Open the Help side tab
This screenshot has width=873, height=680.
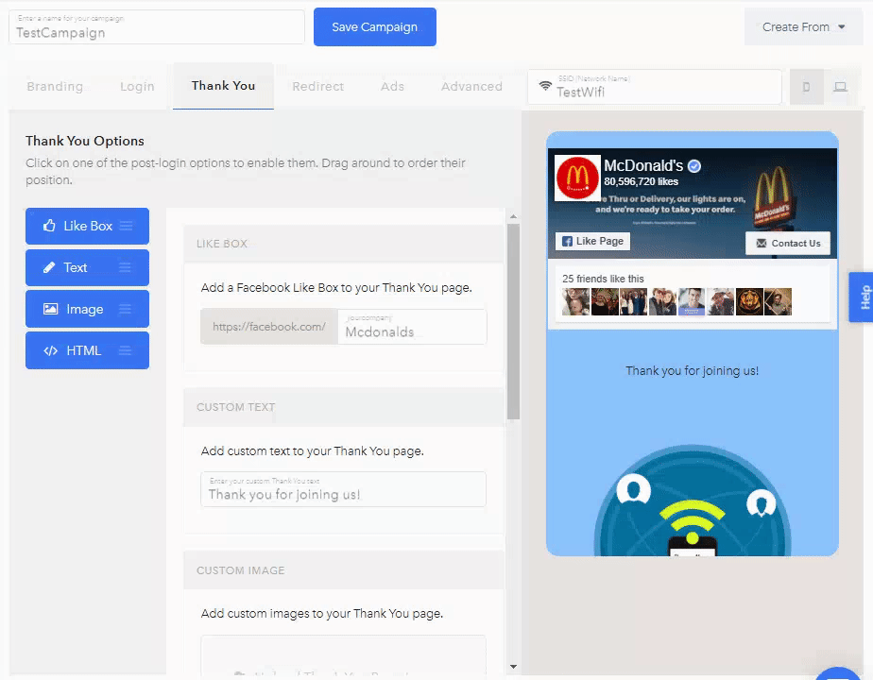[x=863, y=297]
